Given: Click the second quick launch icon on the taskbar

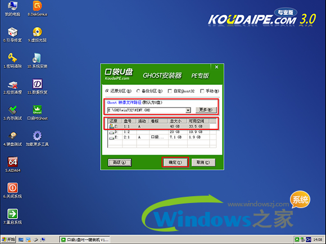Looking at the screenshot, I should [28, 240].
